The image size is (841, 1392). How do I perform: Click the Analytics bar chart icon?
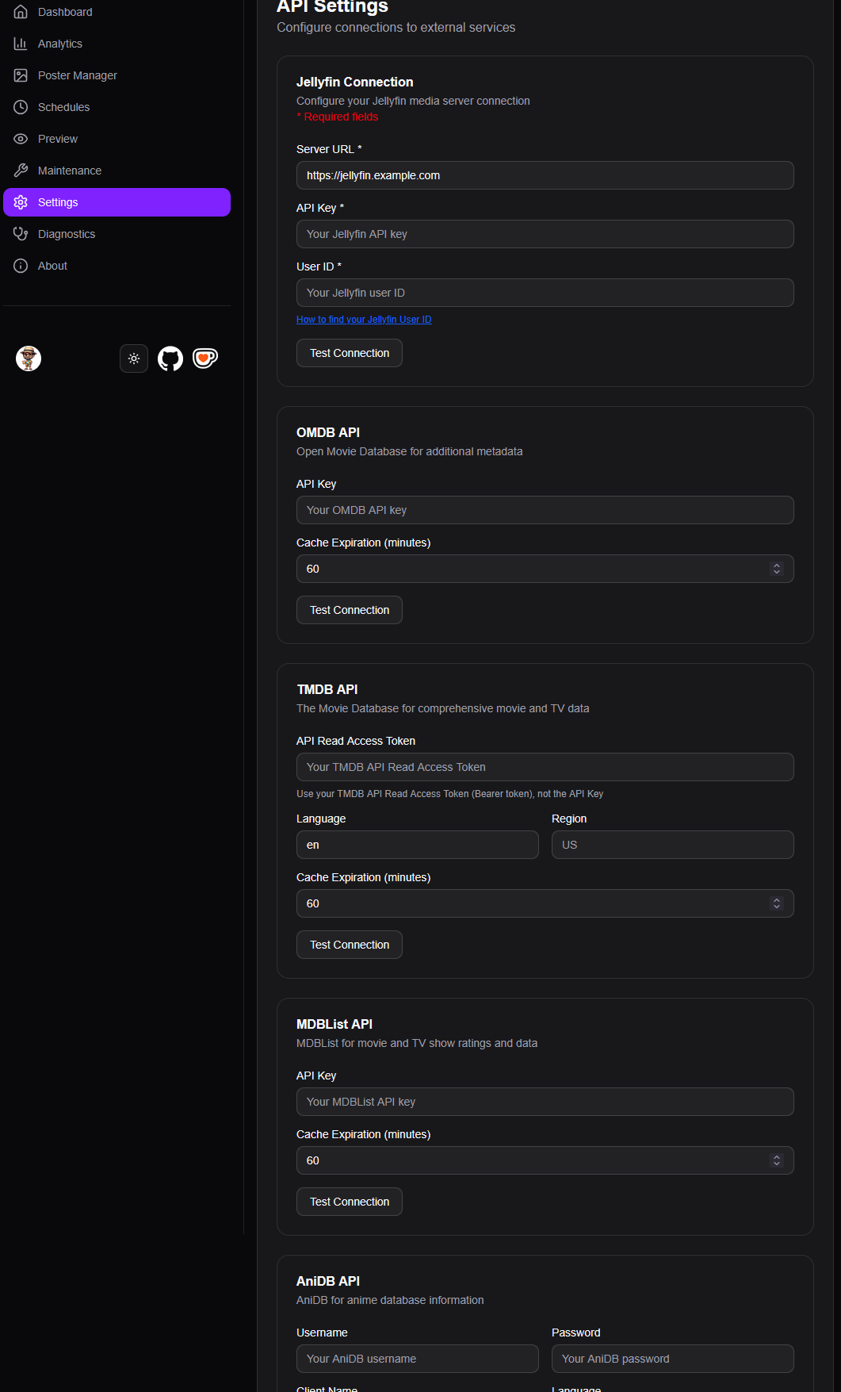tap(21, 44)
